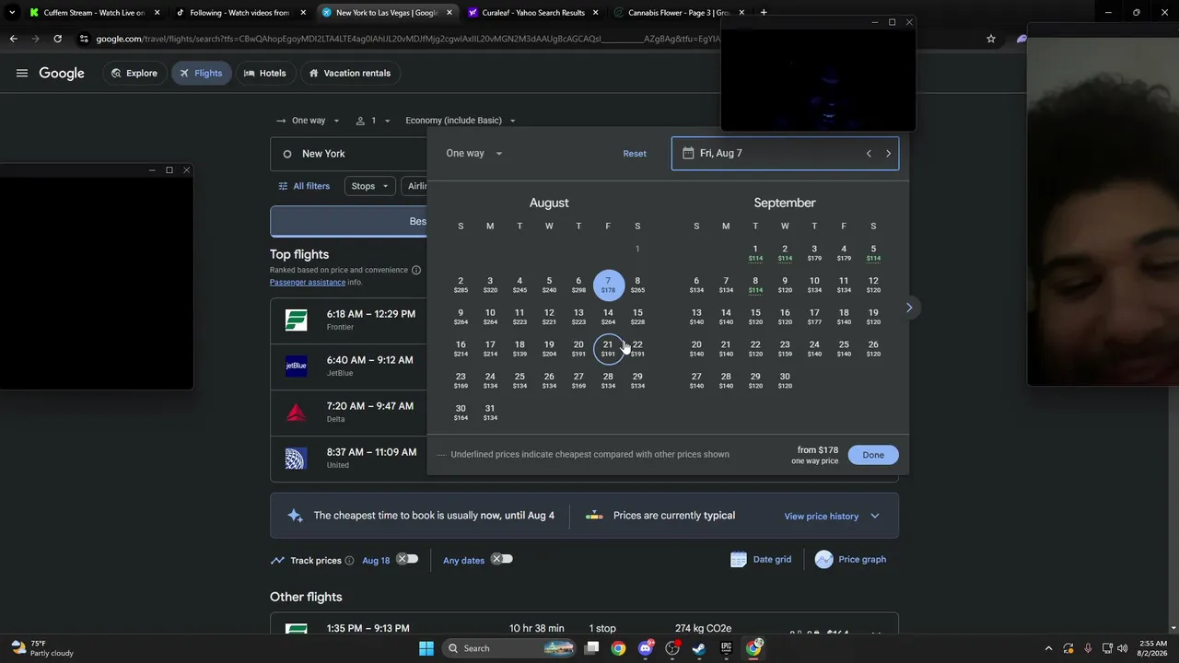Switch to the Cannabis Flower browser tab
1179x663 pixels.
[x=680, y=13]
